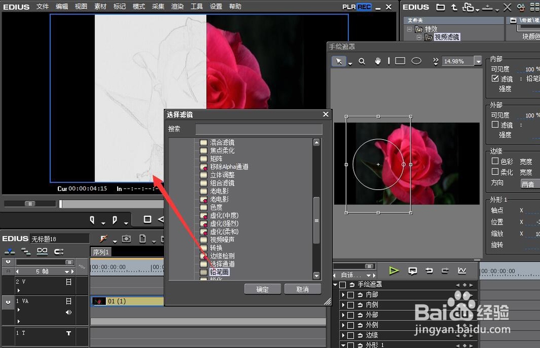This screenshot has height=348, width=540.
Task: Toggle the 边缘 keyframe checkbox
Action: (x=350, y=335)
